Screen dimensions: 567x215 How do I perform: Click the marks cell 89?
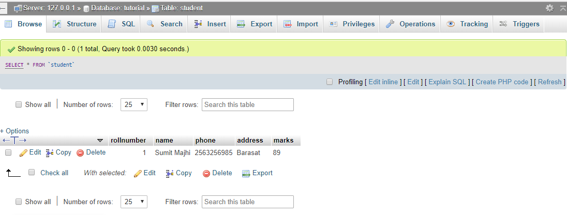click(277, 153)
